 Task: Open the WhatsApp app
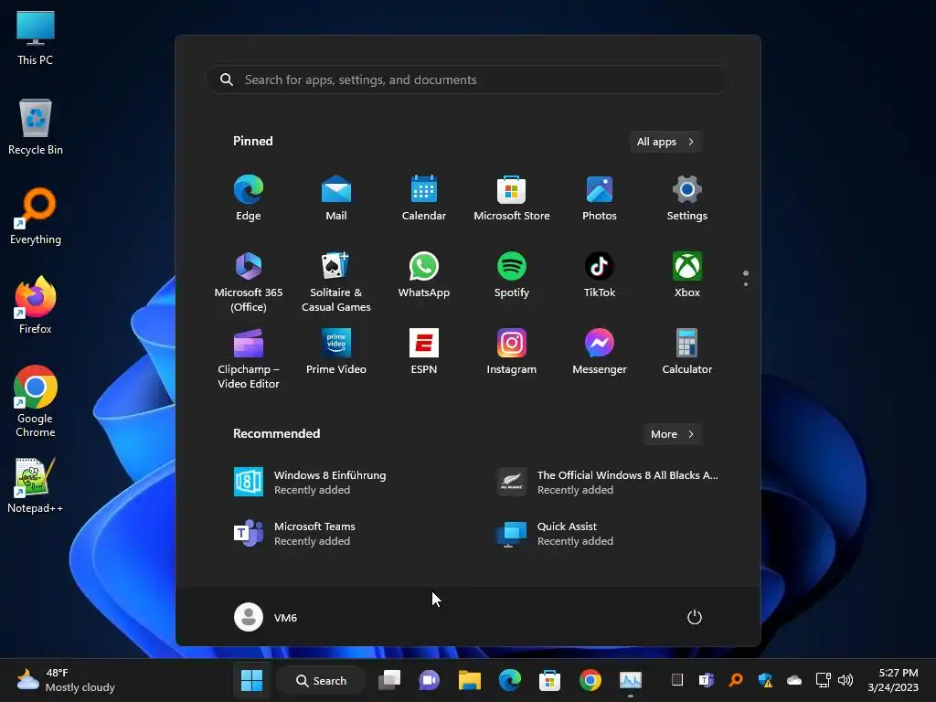click(x=424, y=275)
